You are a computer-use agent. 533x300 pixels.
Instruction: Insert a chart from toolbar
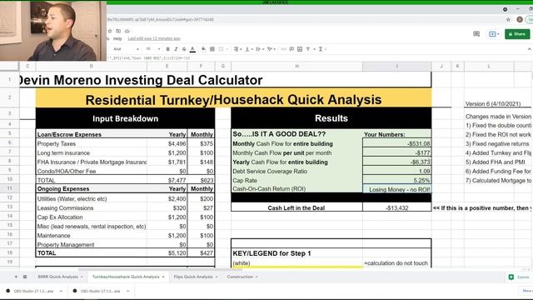click(x=300, y=49)
